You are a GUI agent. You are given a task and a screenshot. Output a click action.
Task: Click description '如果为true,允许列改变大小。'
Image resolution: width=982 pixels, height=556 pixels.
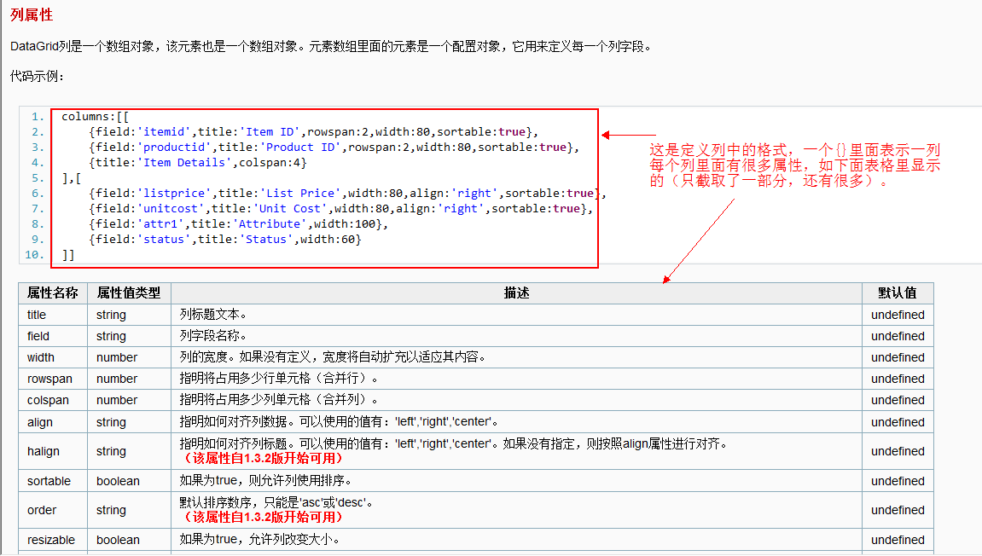(x=259, y=540)
